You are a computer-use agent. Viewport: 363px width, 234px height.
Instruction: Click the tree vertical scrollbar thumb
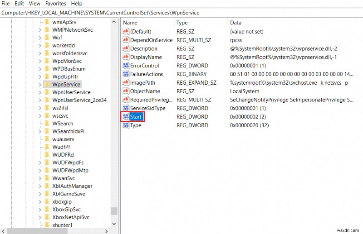[114, 211]
